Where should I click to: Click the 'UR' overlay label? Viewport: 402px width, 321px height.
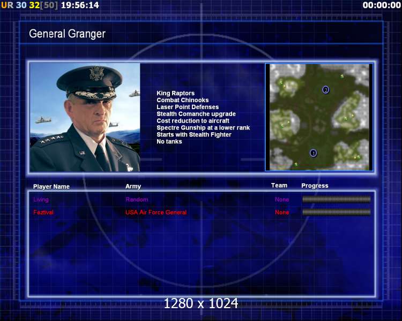[x=7, y=5]
